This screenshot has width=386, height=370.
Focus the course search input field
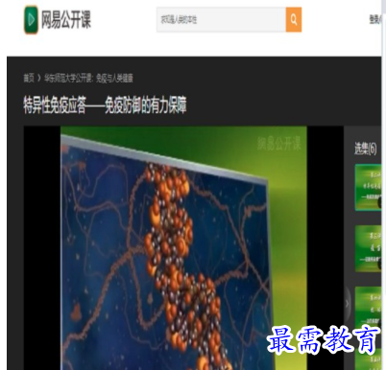tap(221, 20)
